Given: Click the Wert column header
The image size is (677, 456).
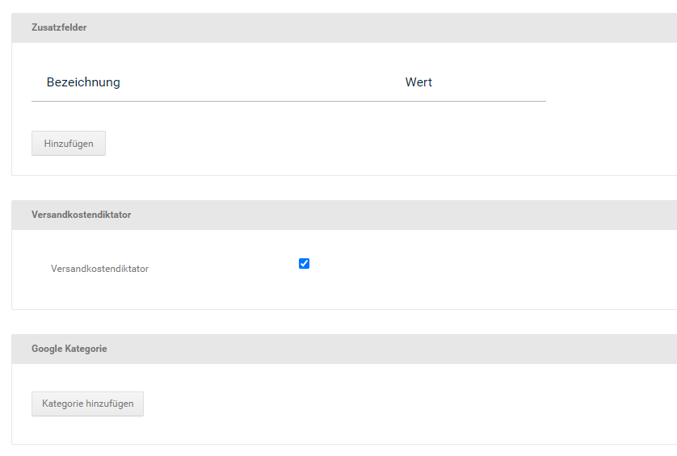Looking at the screenshot, I should click(418, 82).
